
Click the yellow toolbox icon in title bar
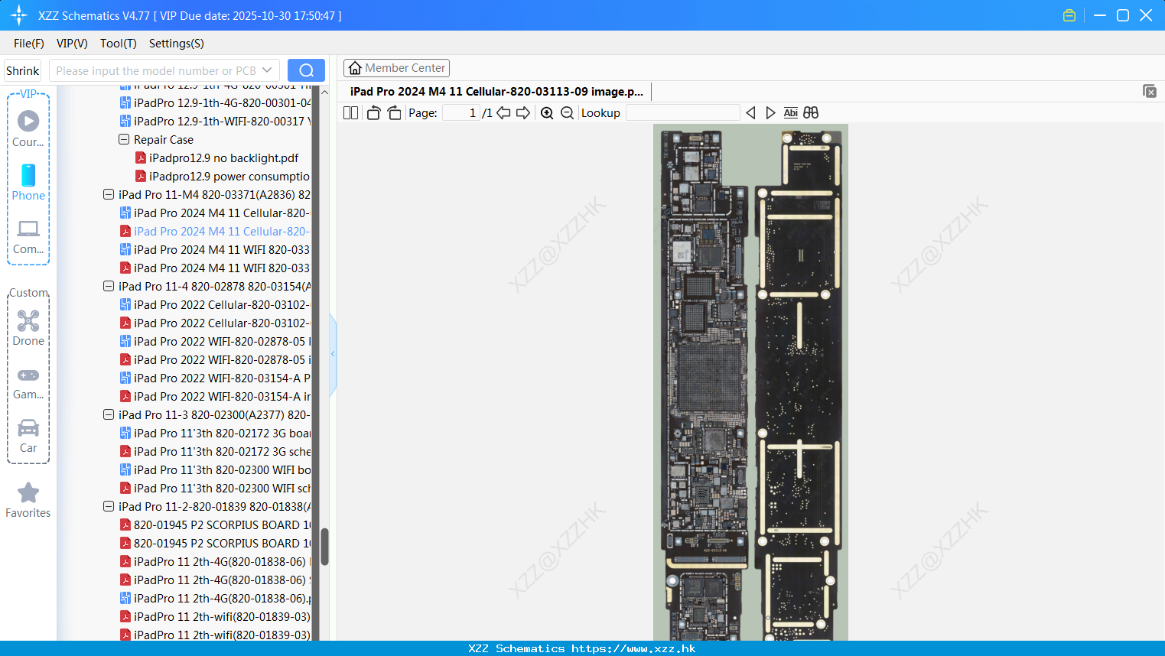point(1069,15)
